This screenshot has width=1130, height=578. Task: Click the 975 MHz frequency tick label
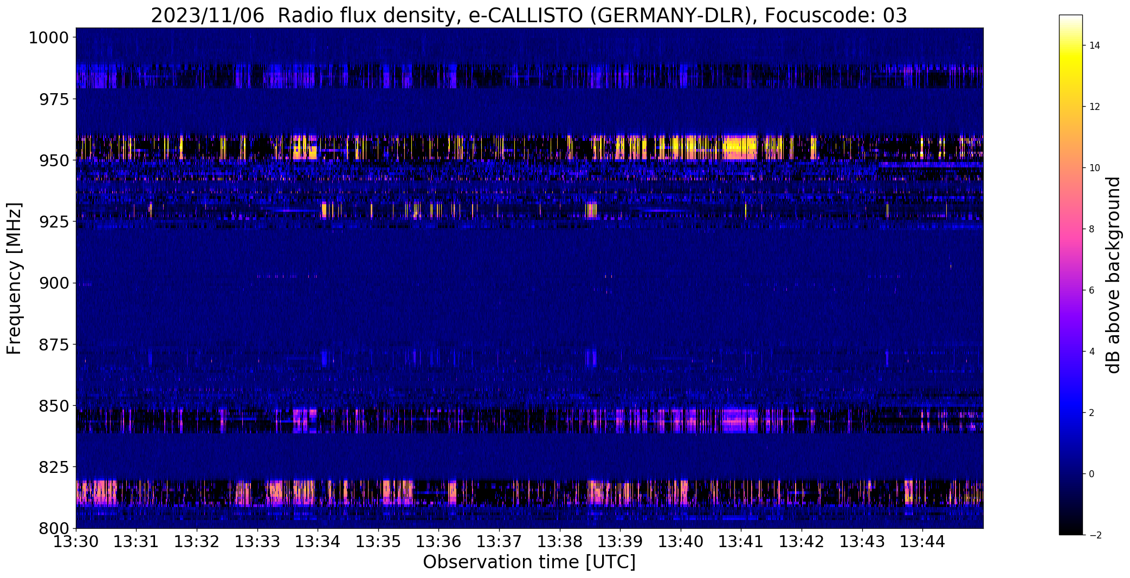54,100
